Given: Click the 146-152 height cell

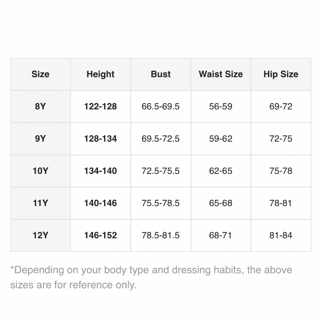Looking at the screenshot, I should point(100,235).
